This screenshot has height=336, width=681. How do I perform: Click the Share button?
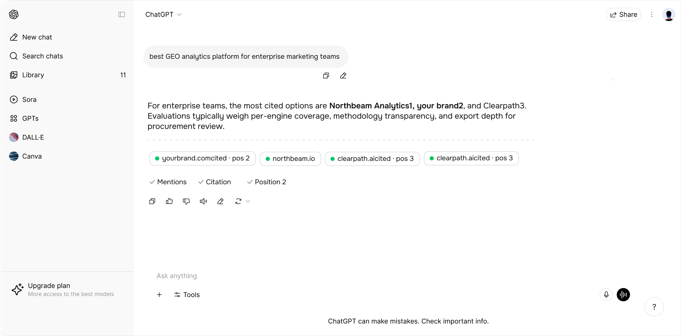[624, 15]
